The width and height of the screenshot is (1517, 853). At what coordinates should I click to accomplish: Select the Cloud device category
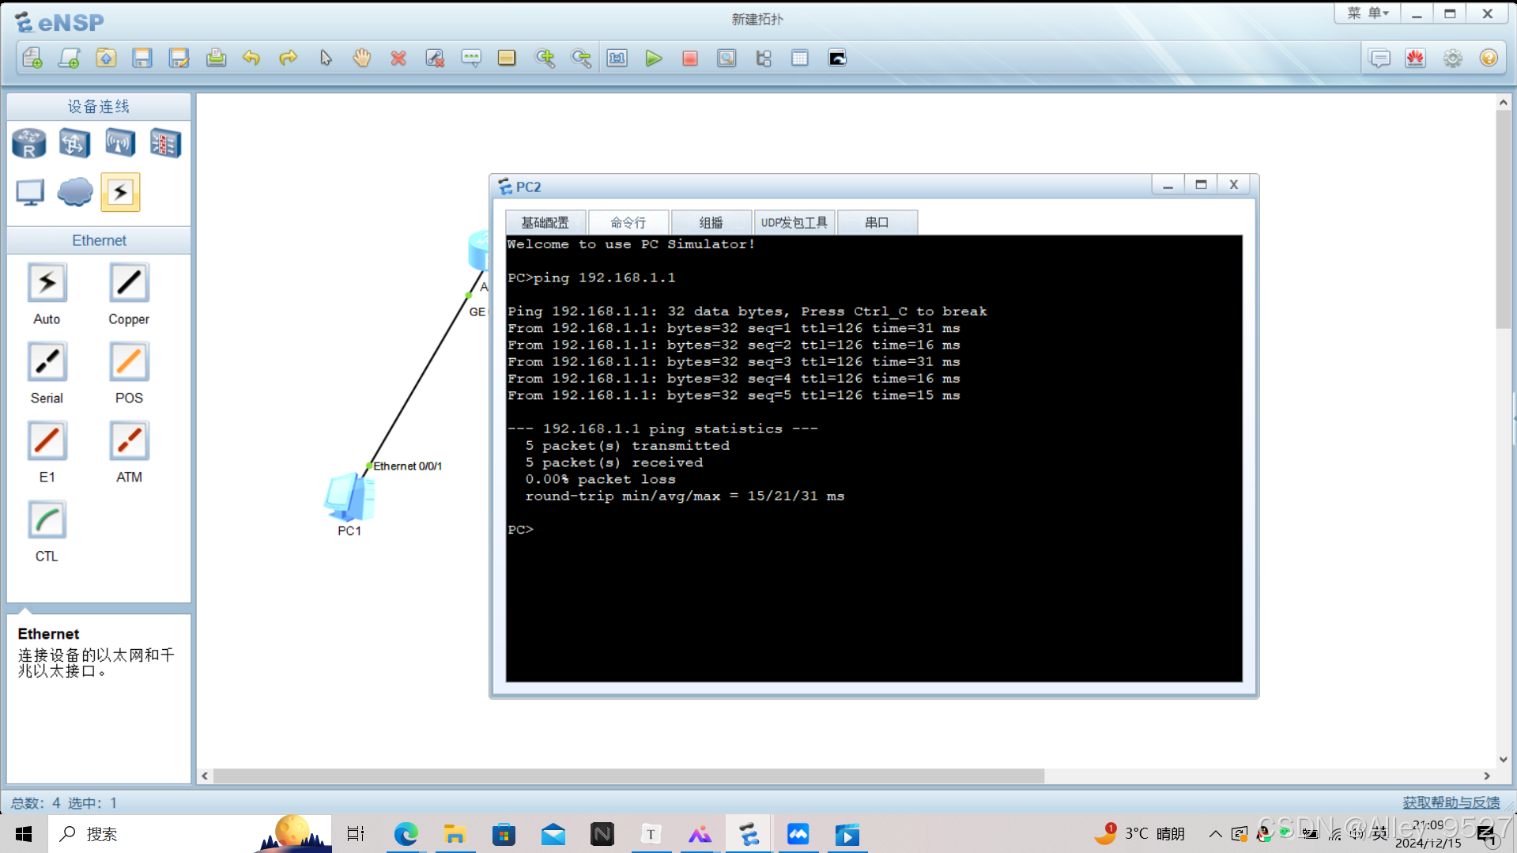(75, 192)
